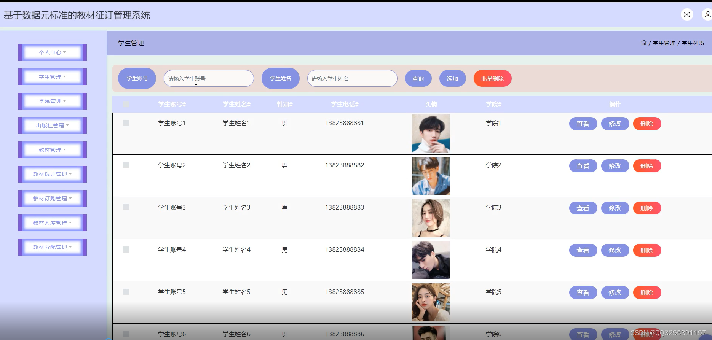Image resolution: width=712 pixels, height=340 pixels.
Task: Open the user profile icon
Action: pos(707,14)
